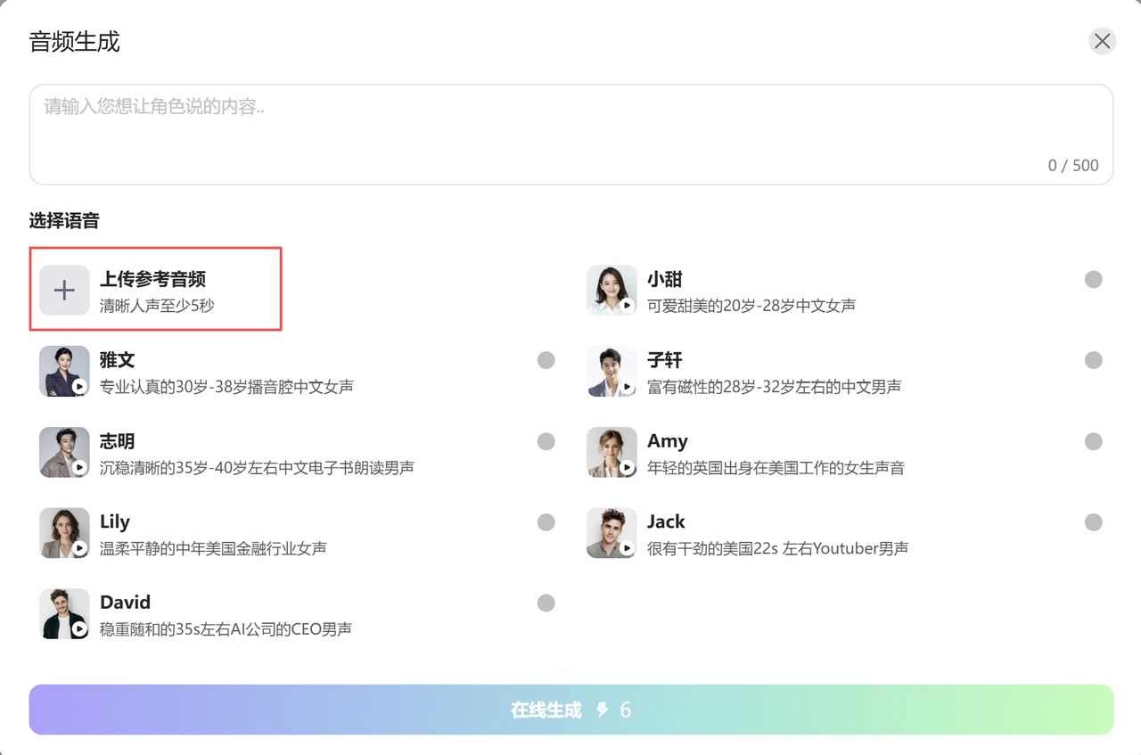Pick the Amy voice radio button

(x=1093, y=441)
